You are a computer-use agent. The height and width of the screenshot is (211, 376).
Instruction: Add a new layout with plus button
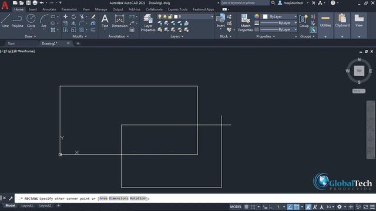pyautogui.click(x=58, y=206)
